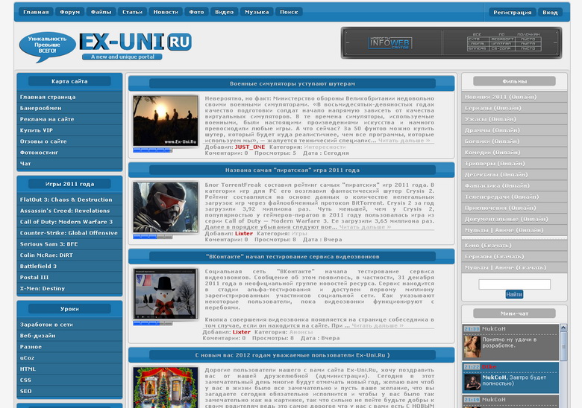The height and width of the screenshot is (408, 582).
Task: Open Главная страница in the site map
Action: 69,97
